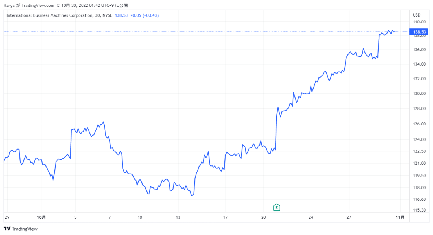Click the '17' date label on time axis

225,217
